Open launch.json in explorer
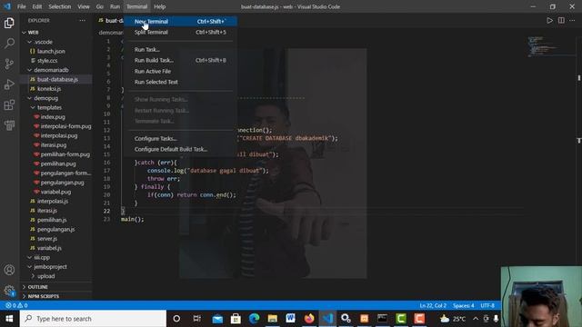Image resolution: width=582 pixels, height=327 pixels. coord(51,51)
